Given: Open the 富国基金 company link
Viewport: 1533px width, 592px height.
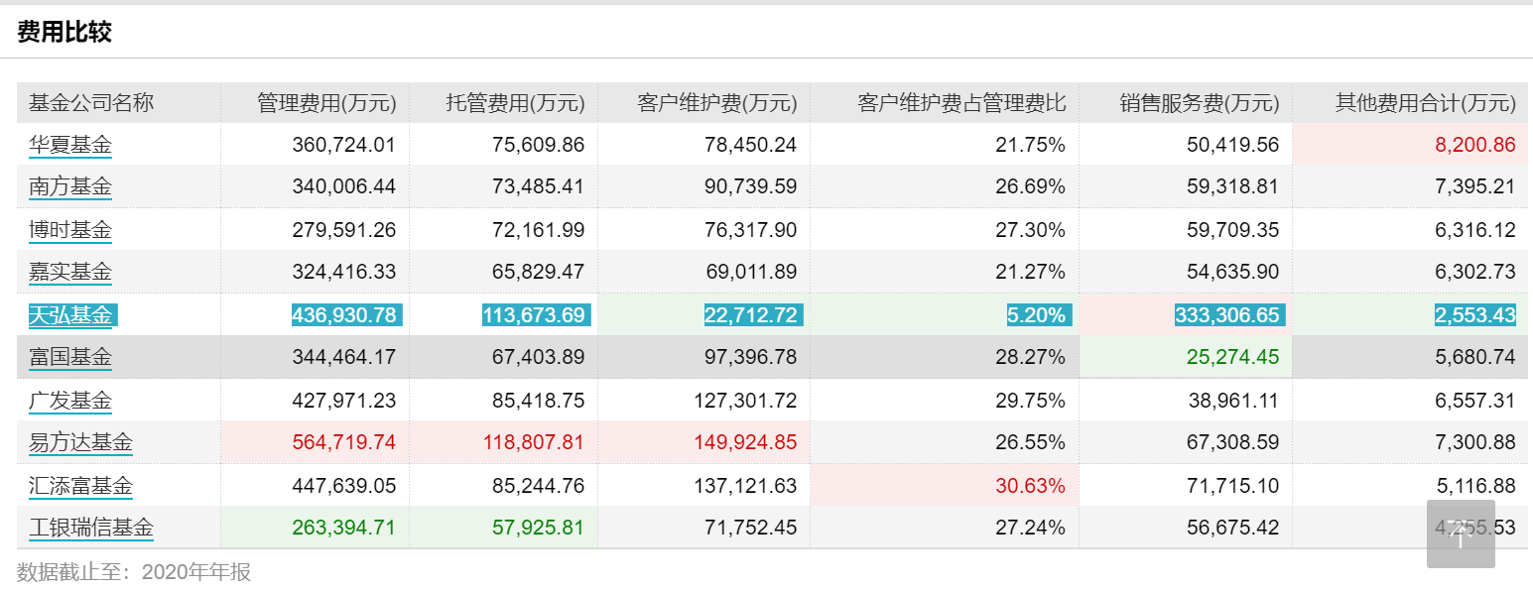Looking at the screenshot, I should (x=70, y=357).
